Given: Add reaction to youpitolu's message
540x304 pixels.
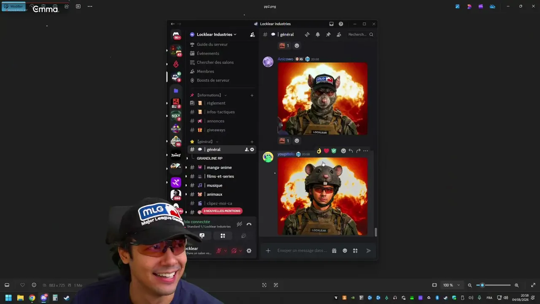Looking at the screenshot, I should point(343,151).
